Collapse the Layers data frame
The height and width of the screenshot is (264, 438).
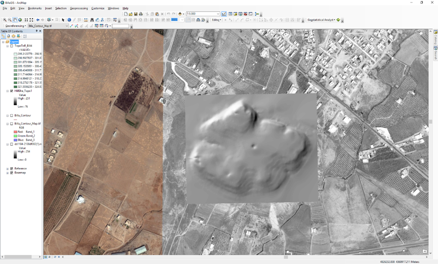(x=3, y=42)
